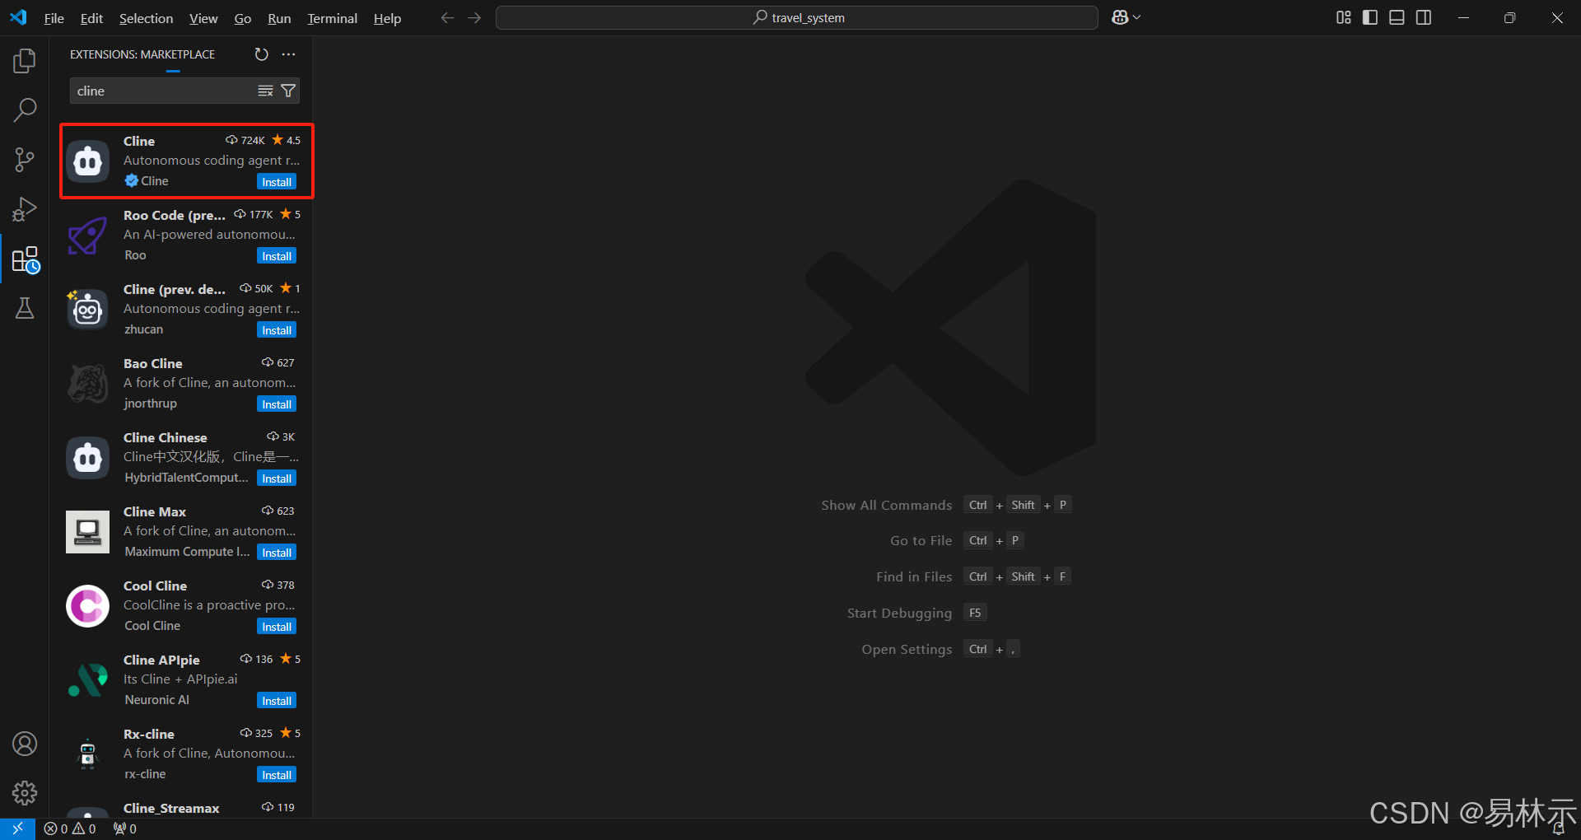Screen dimensions: 1581x840
Task: Customize layout from title bar
Action: click(1343, 17)
